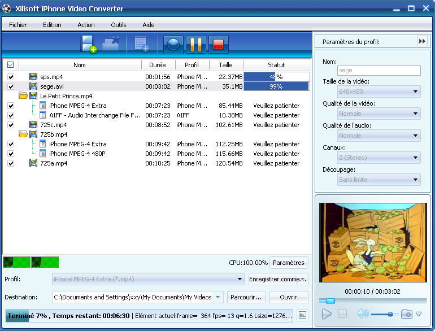Image resolution: width=435 pixels, height=331 pixels.
Task: Click the Paramètres button
Action: [289, 263]
